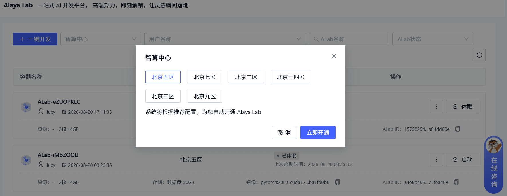Click the 已休眠 status badge
The image size is (507, 196).
[287, 156]
